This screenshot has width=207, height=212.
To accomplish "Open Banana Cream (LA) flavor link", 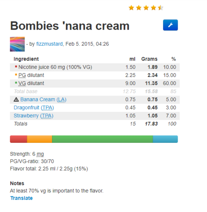I will (43, 100).
